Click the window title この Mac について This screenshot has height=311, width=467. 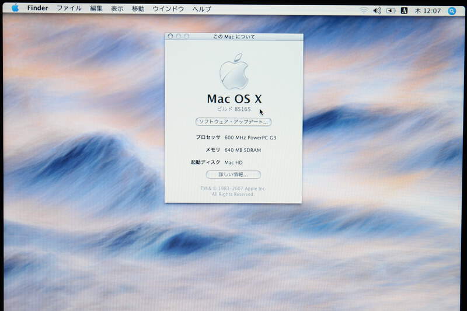click(234, 37)
